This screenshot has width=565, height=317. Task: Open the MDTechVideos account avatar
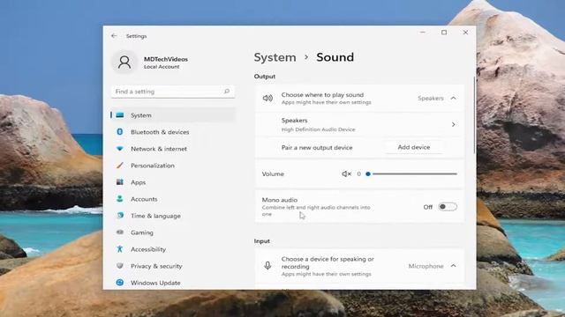click(x=124, y=62)
